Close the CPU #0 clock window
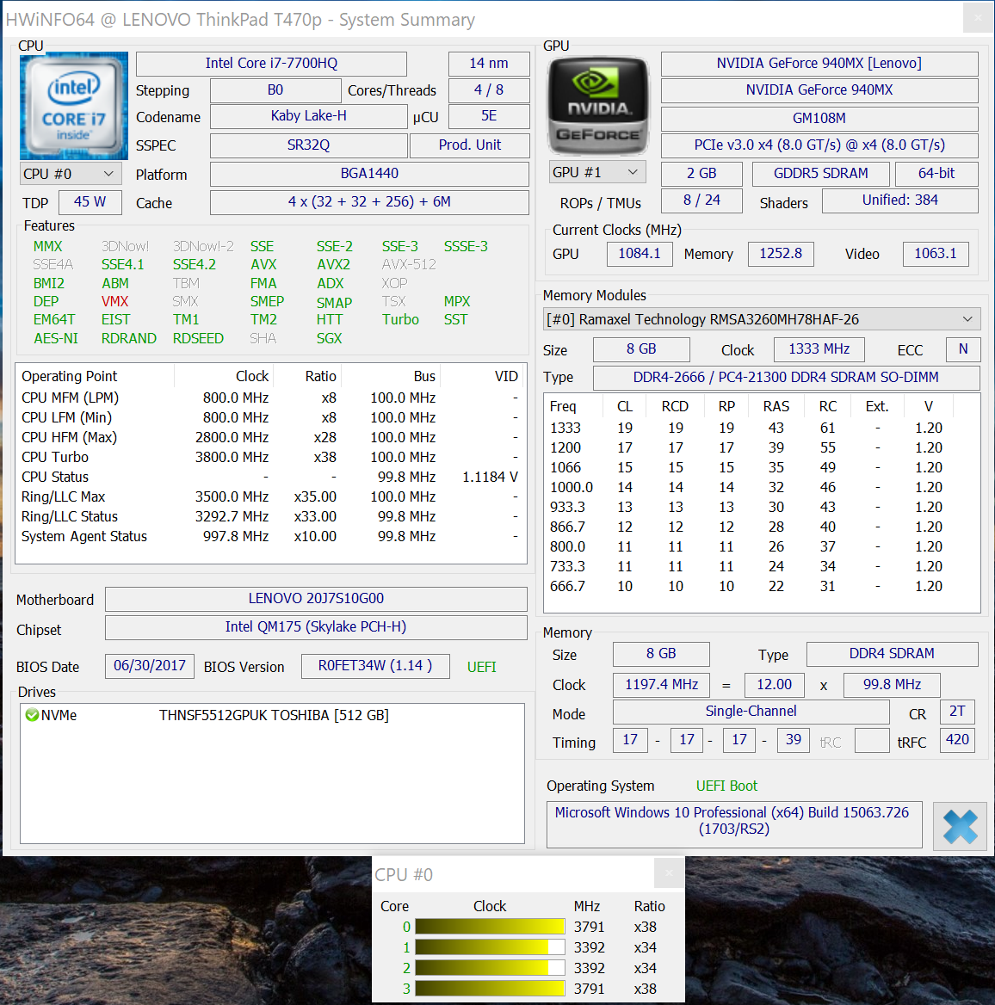Screen dimensions: 995x1005 pyautogui.click(x=669, y=873)
